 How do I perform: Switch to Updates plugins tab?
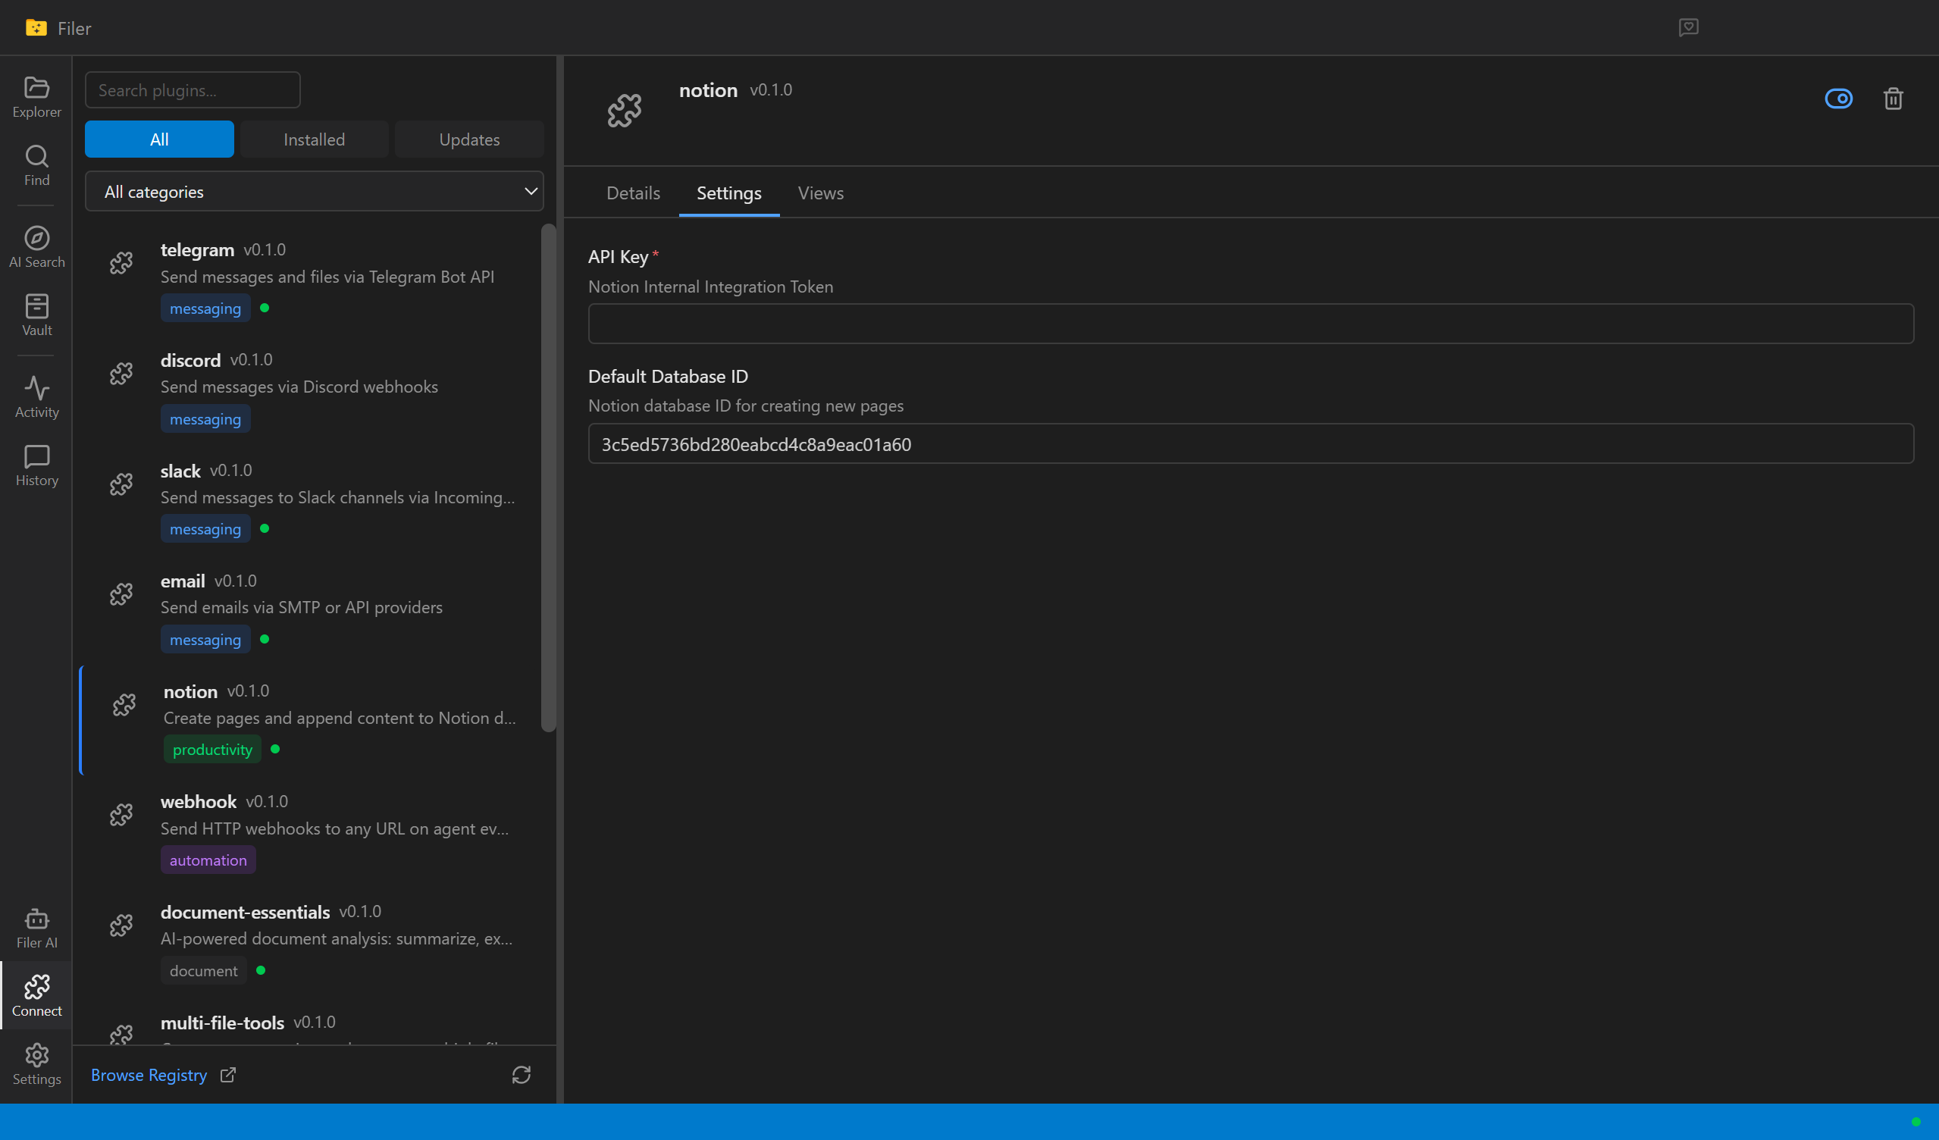point(469,139)
